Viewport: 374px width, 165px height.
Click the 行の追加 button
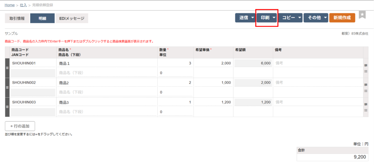pos(20,126)
